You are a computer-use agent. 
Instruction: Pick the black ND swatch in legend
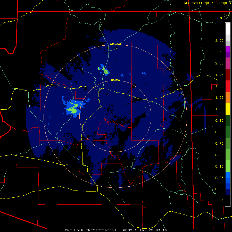pyautogui.click(x=228, y=201)
